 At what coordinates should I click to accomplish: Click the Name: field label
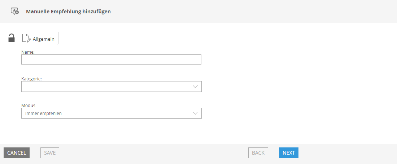coord(28,52)
